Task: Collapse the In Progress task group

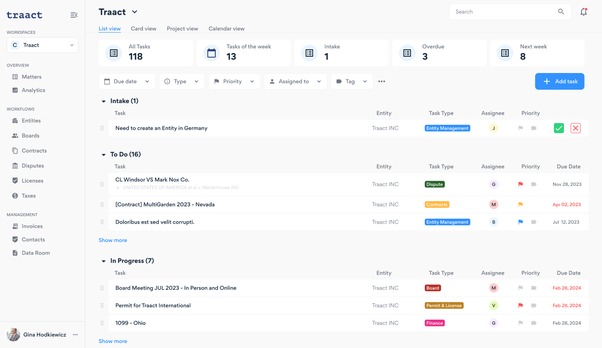Action: pyautogui.click(x=104, y=261)
